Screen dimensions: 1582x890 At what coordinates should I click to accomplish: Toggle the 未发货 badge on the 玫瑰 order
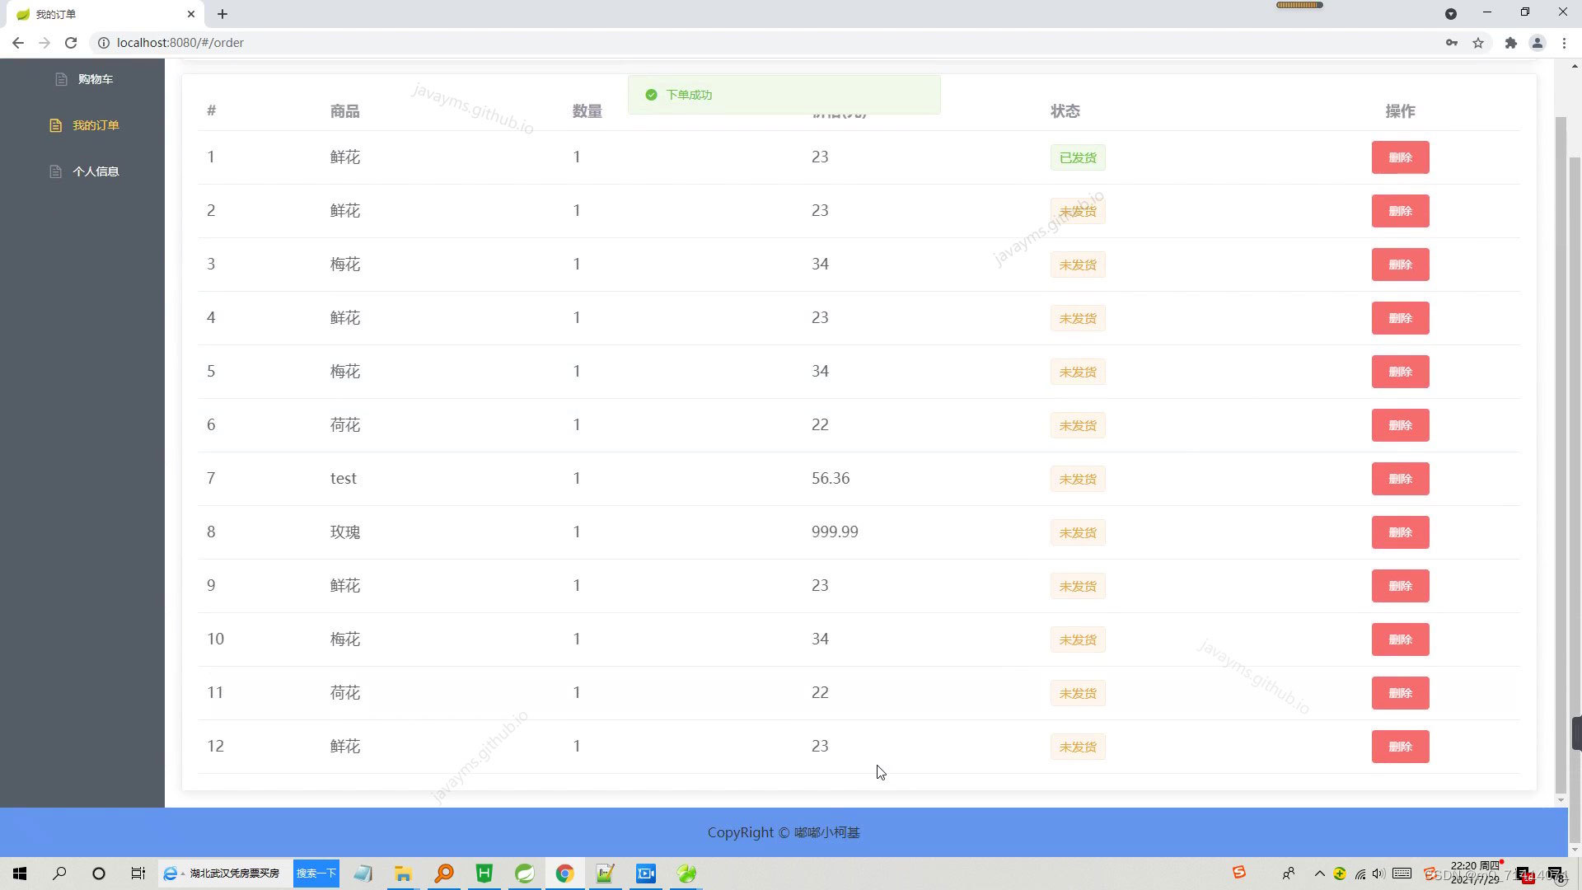pos(1077,532)
